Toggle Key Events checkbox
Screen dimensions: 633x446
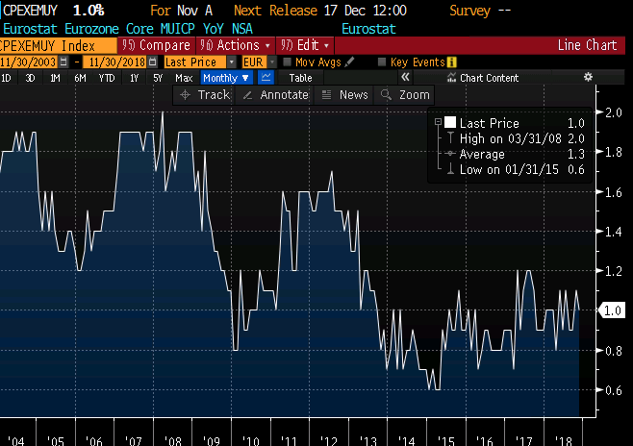point(382,62)
